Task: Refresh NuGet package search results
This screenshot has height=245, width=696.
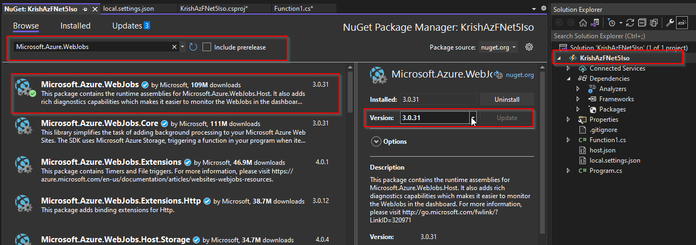Action: click(x=193, y=47)
